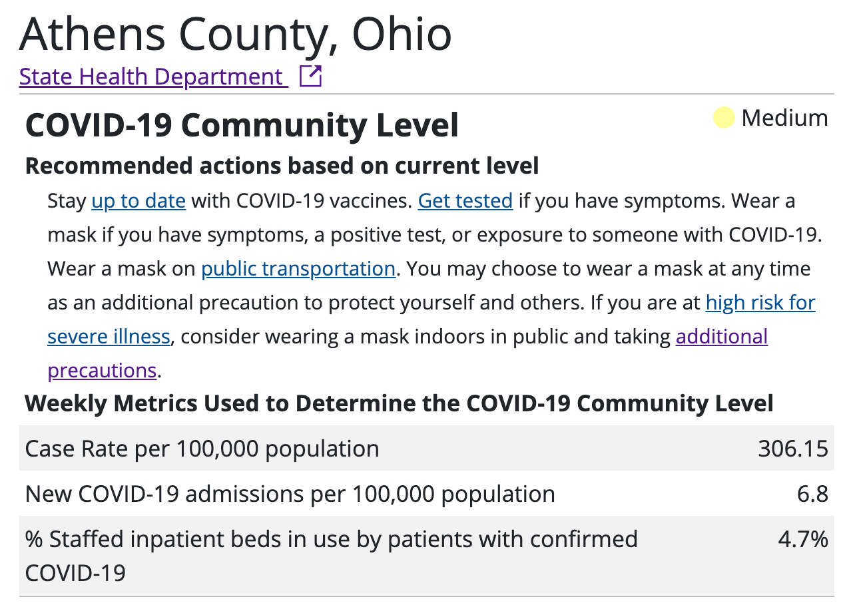
Task: Select the Athens County, Ohio heading
Action: click(x=236, y=33)
